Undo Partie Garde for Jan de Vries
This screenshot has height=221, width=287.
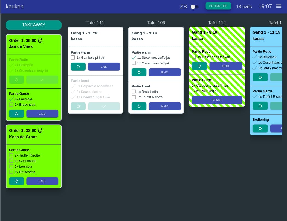[x=16, y=114]
